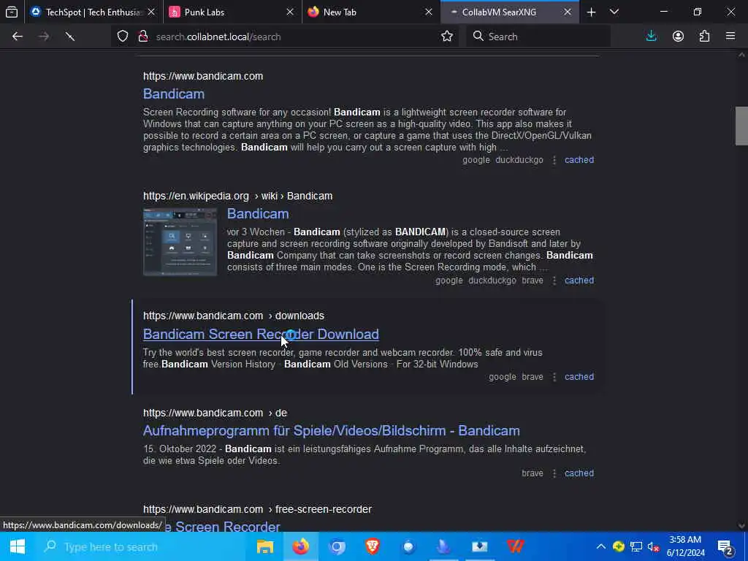Click the Wikipedia Bandicam thumbnail image
This screenshot has height=561, width=748.
pyautogui.click(x=180, y=242)
